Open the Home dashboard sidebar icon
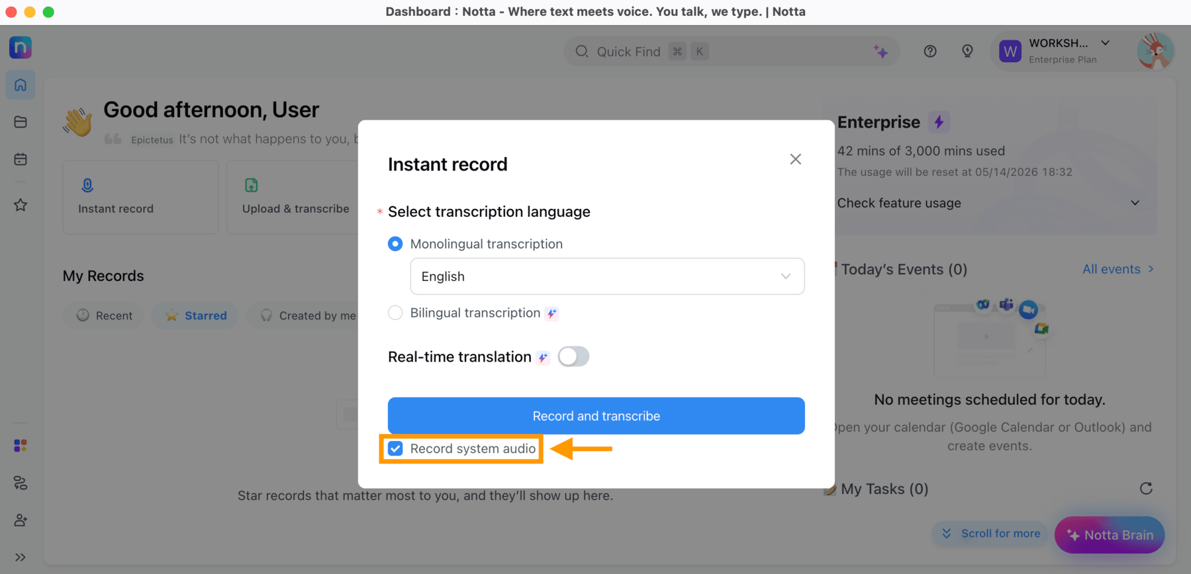The width and height of the screenshot is (1191, 574). [x=21, y=85]
